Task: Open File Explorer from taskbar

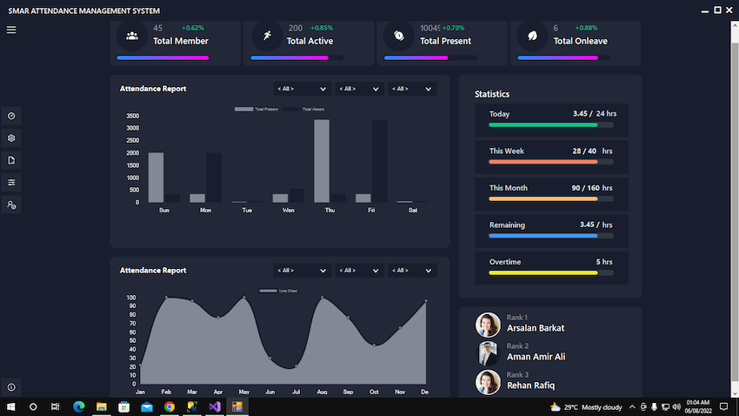Action: [102, 406]
